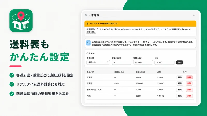Click the checkmark beside 配送先追加時の送料運用を効率化
The image size is (207, 116).
click(x=12, y=94)
